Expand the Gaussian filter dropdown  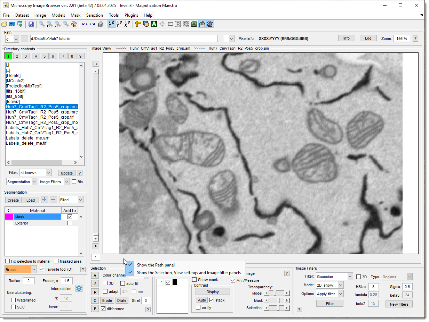tap(350, 277)
